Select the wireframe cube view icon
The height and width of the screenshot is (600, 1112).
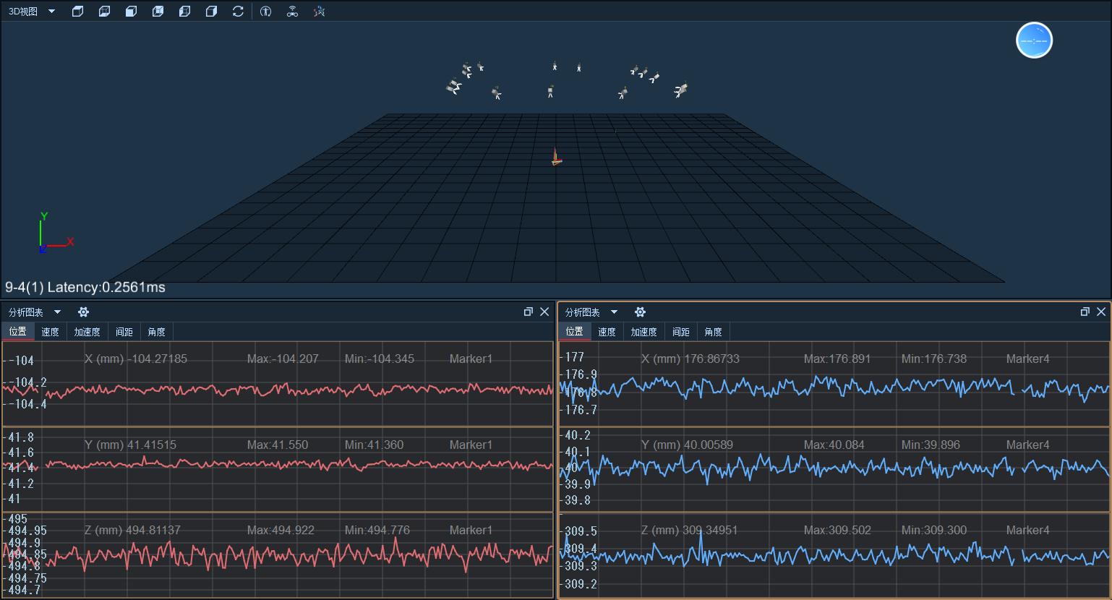(158, 12)
